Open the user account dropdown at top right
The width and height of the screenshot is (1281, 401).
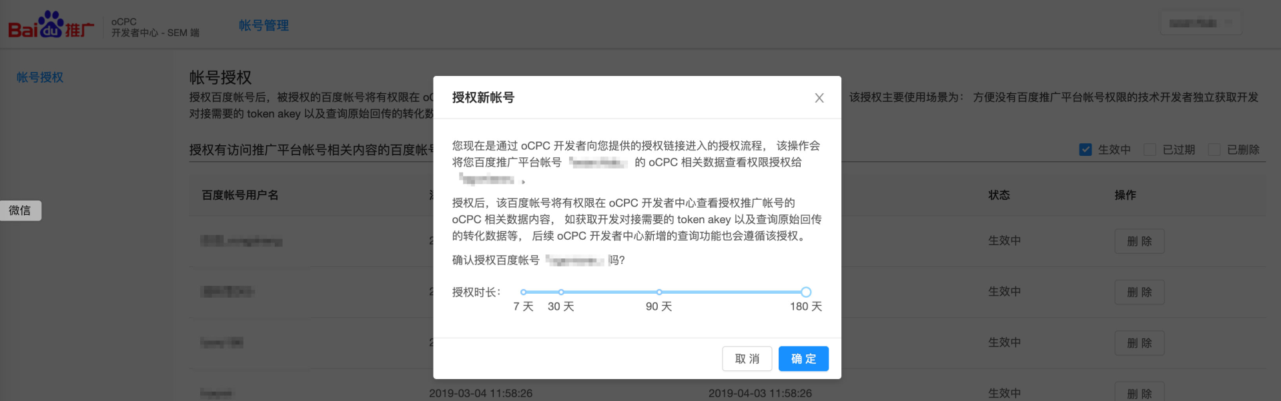1201,23
